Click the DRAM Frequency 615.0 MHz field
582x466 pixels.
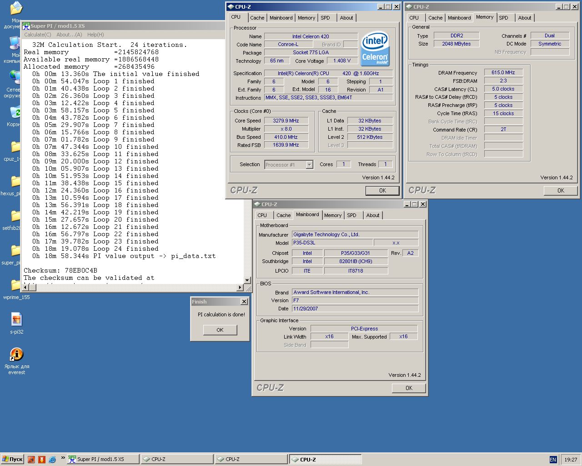[x=503, y=72]
